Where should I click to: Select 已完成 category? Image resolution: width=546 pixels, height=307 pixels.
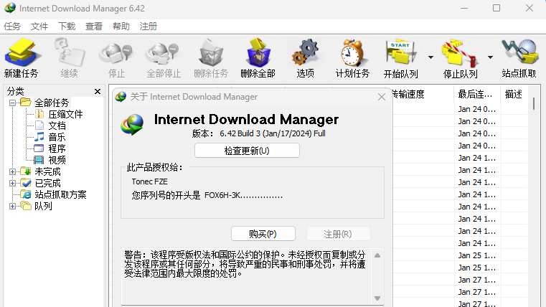click(47, 183)
